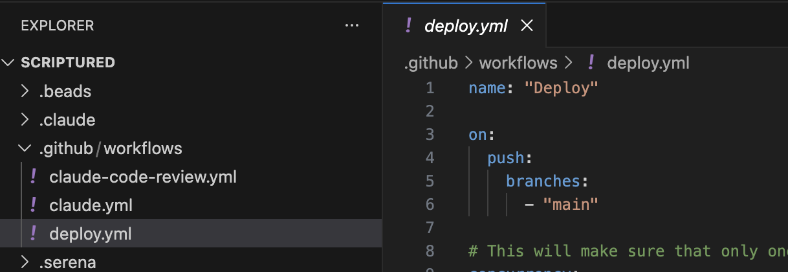788x272 pixels.
Task: Click .github in the breadcrumb
Action: pyautogui.click(x=431, y=63)
